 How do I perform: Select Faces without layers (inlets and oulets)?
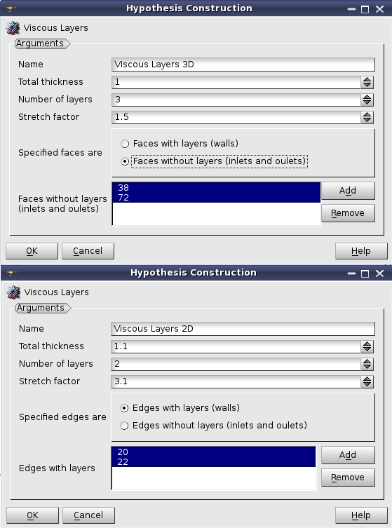(x=125, y=161)
